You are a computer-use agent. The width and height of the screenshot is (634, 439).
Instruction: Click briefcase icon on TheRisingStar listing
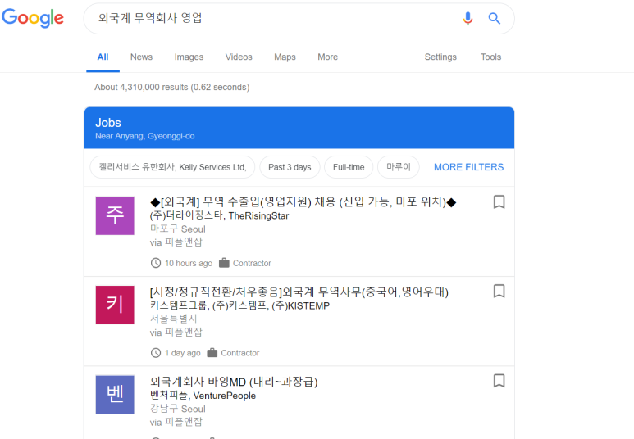pos(224,263)
